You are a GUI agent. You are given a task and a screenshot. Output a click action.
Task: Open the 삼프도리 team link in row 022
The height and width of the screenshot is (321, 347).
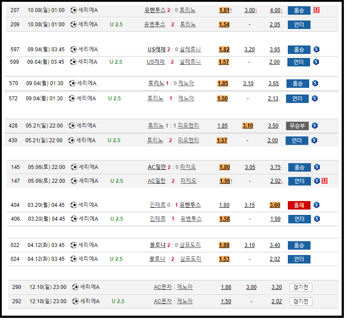point(190,245)
